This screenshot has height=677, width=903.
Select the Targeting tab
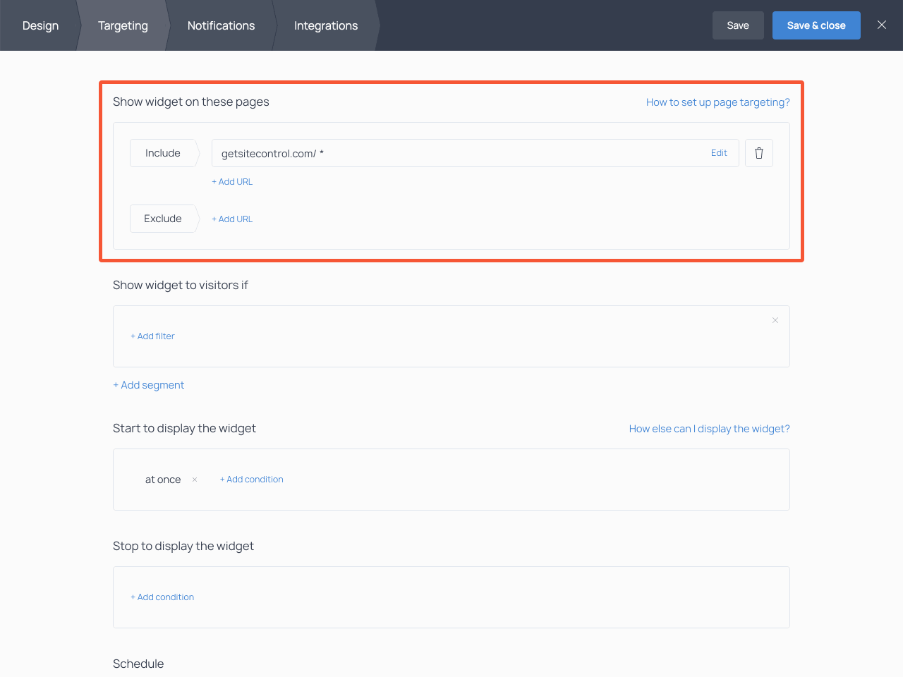(123, 25)
